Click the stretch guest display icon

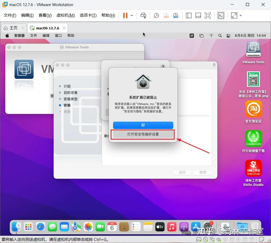[234, 15]
